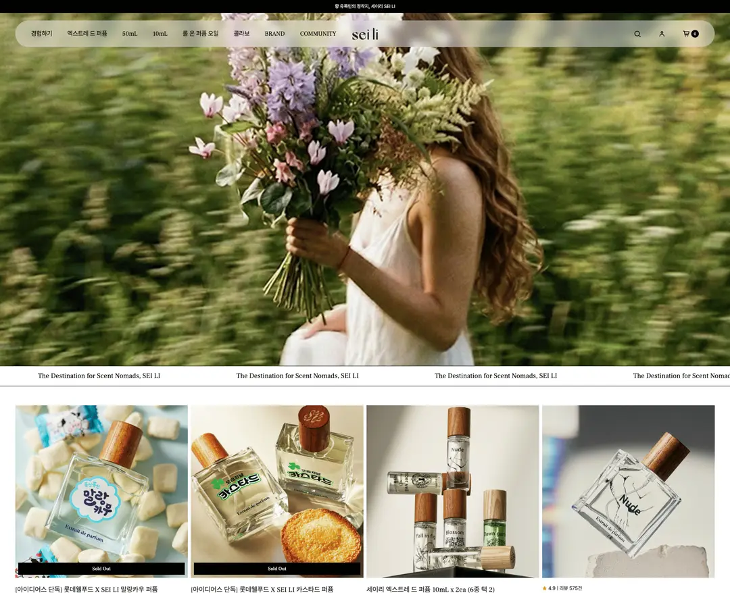Open the Nude perfume product image
The width and height of the screenshot is (730, 593).
coord(628,491)
